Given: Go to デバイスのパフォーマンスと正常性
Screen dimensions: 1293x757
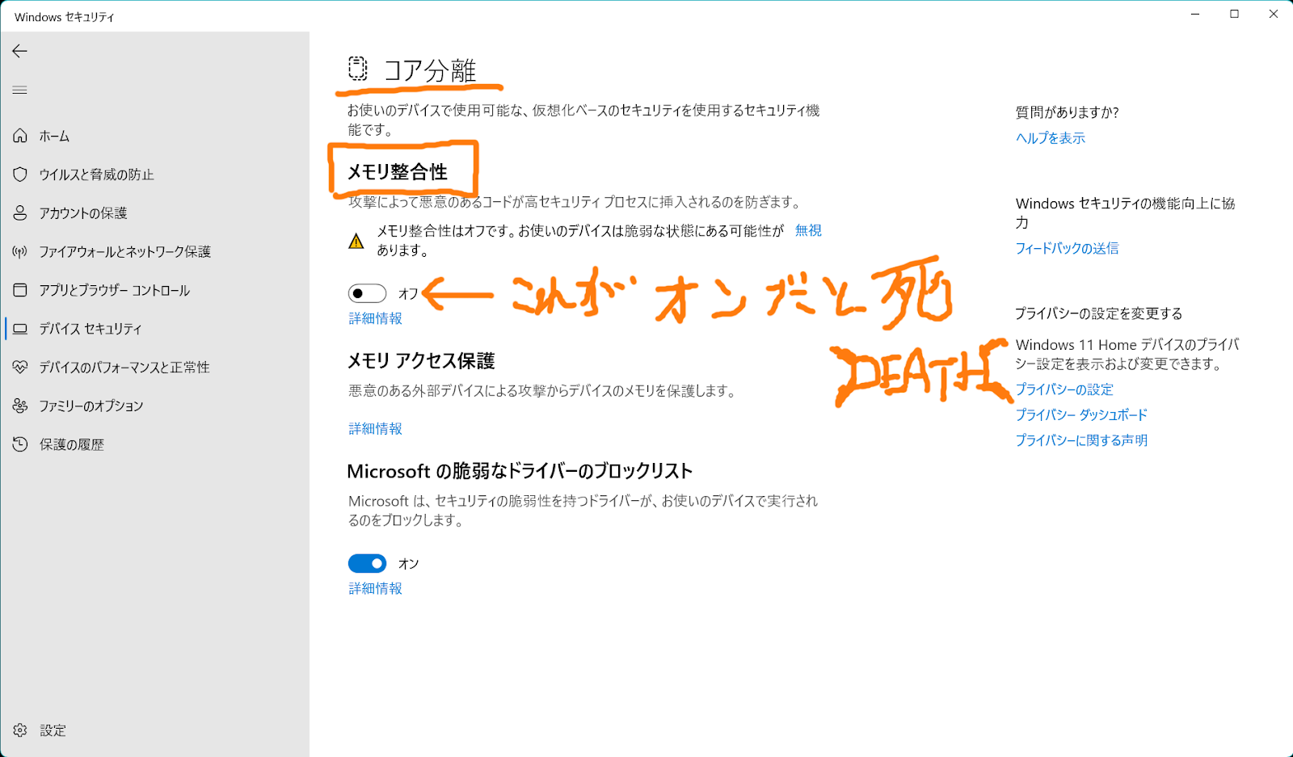Looking at the screenshot, I should click(124, 367).
